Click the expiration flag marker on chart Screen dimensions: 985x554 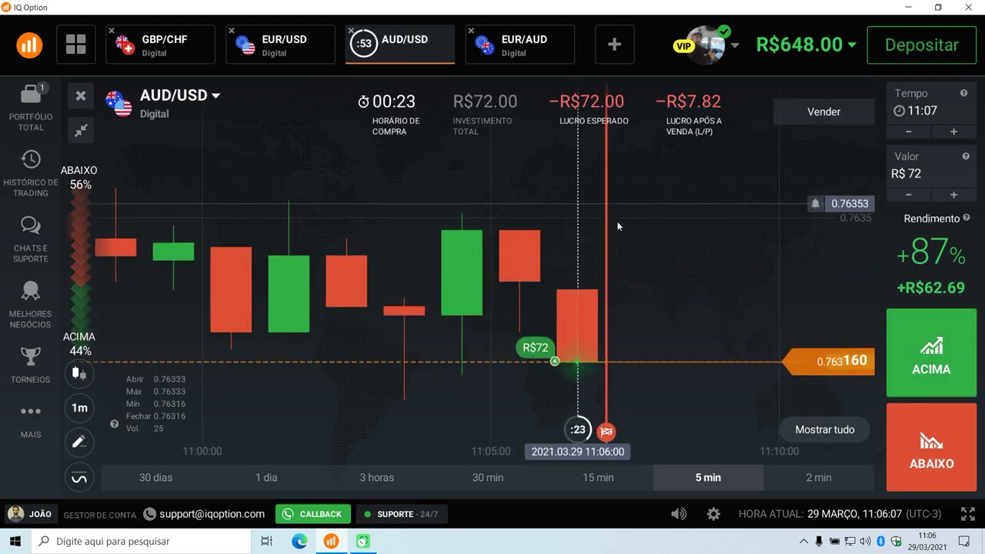(606, 432)
